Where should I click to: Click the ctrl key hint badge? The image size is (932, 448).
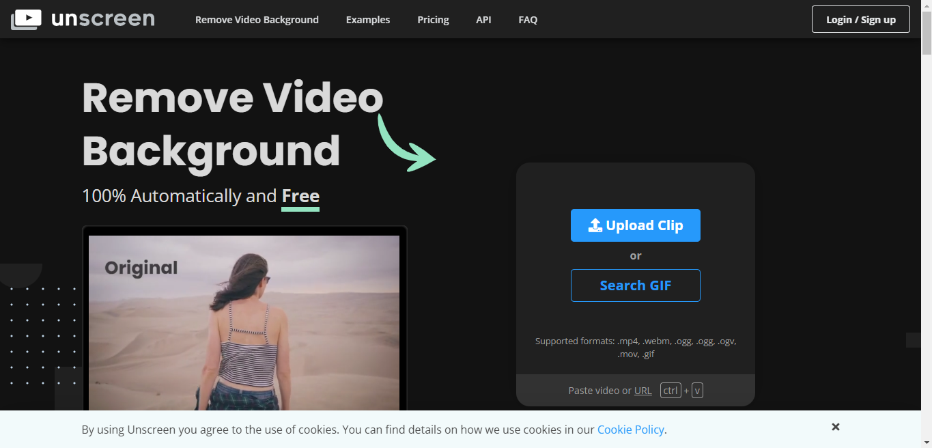tap(670, 391)
